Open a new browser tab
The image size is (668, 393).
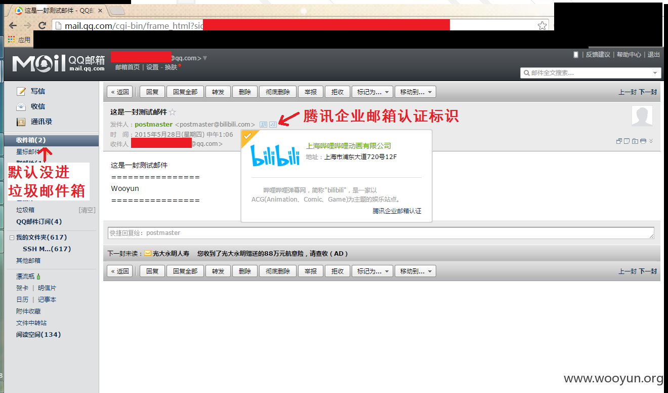click(x=117, y=10)
